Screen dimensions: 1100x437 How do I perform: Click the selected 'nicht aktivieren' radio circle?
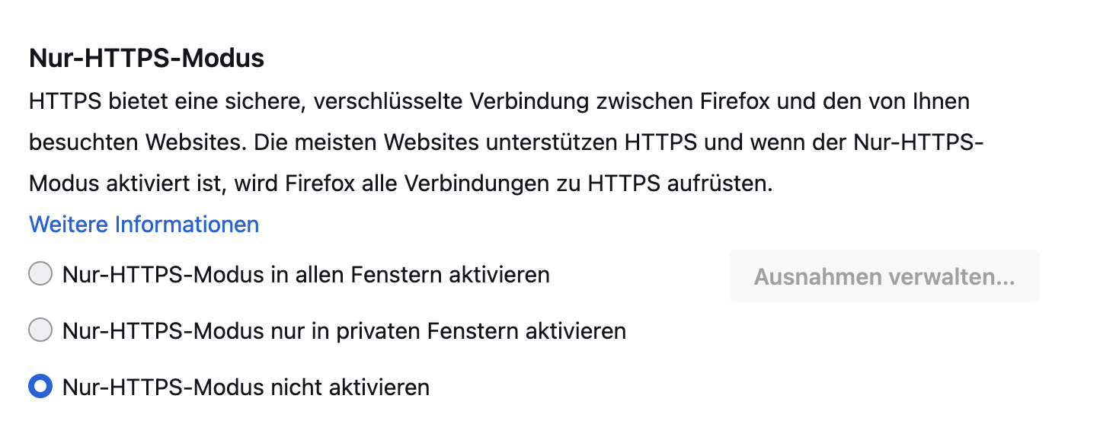[40, 387]
